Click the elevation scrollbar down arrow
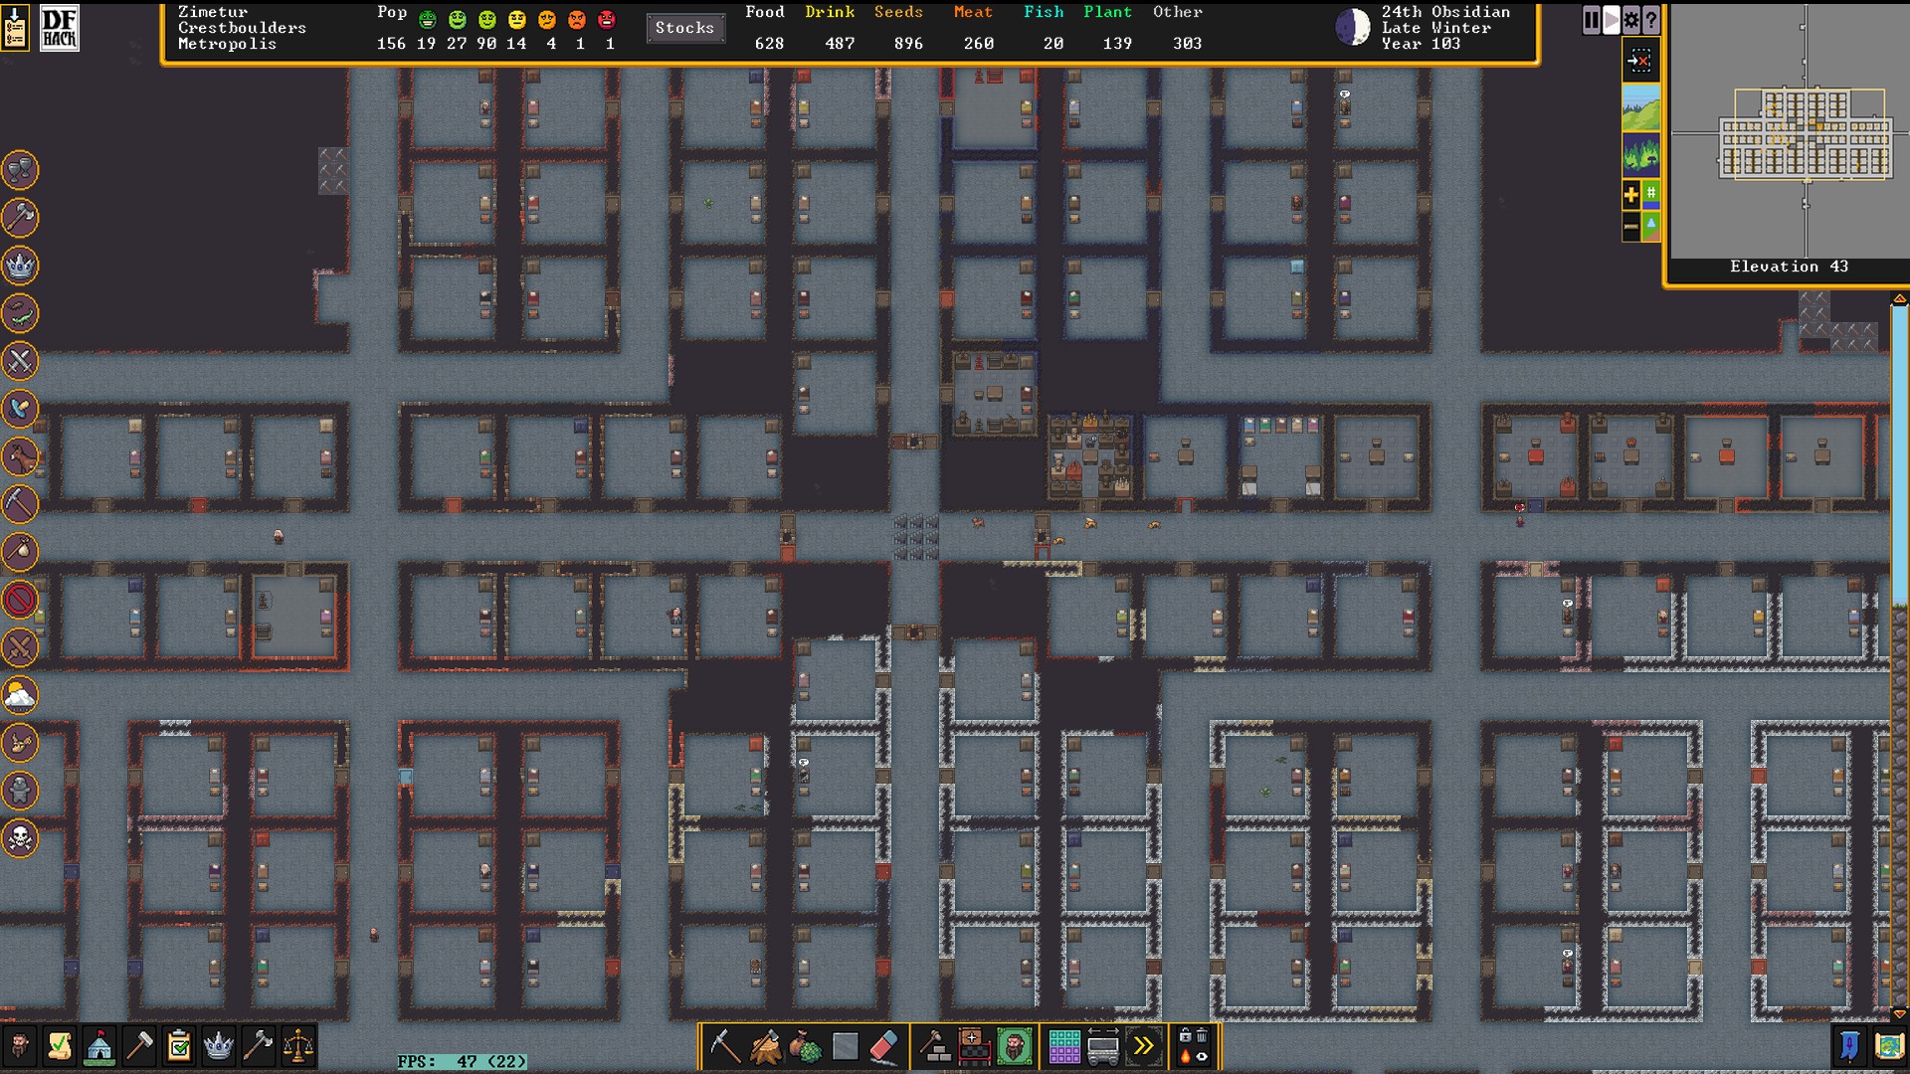1910x1074 pixels. click(x=1899, y=1013)
